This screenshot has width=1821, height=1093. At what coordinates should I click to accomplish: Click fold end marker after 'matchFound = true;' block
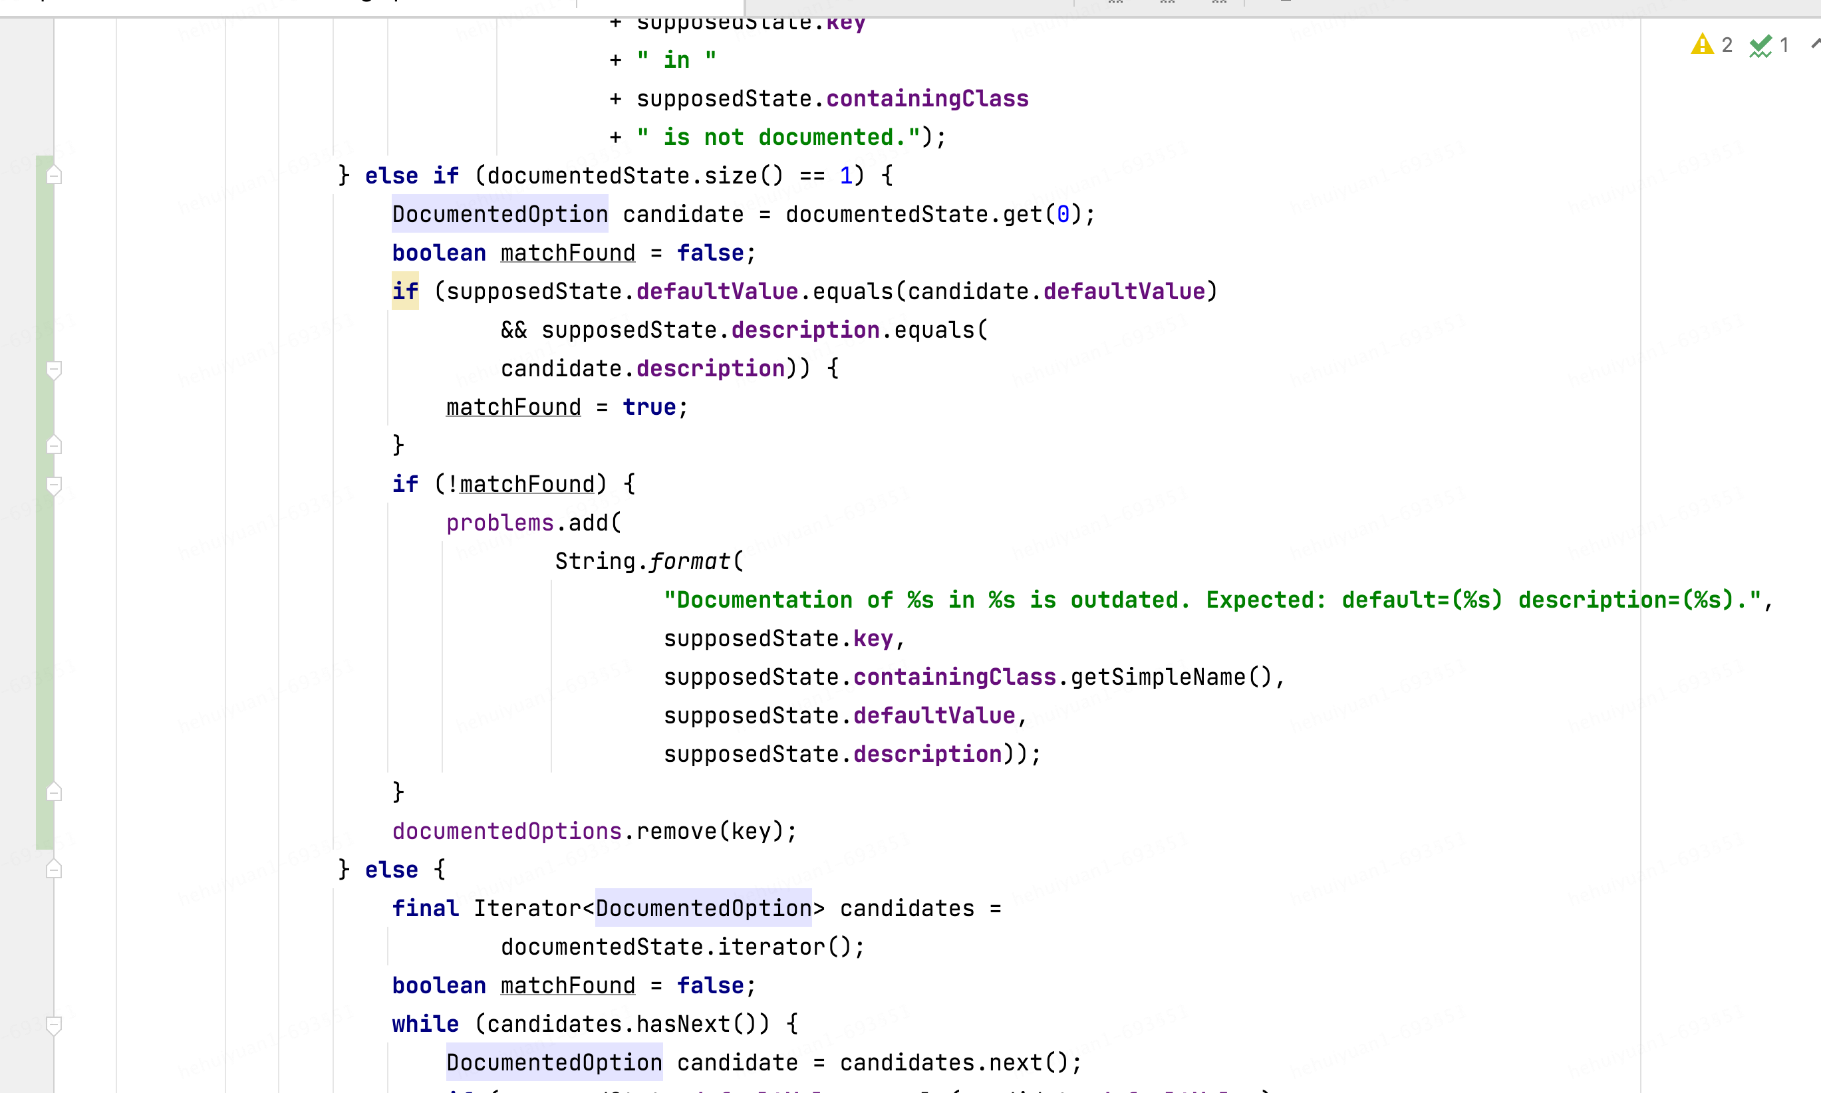pos(54,445)
